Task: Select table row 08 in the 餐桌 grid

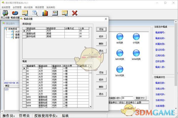Action: [x=56, y=88]
